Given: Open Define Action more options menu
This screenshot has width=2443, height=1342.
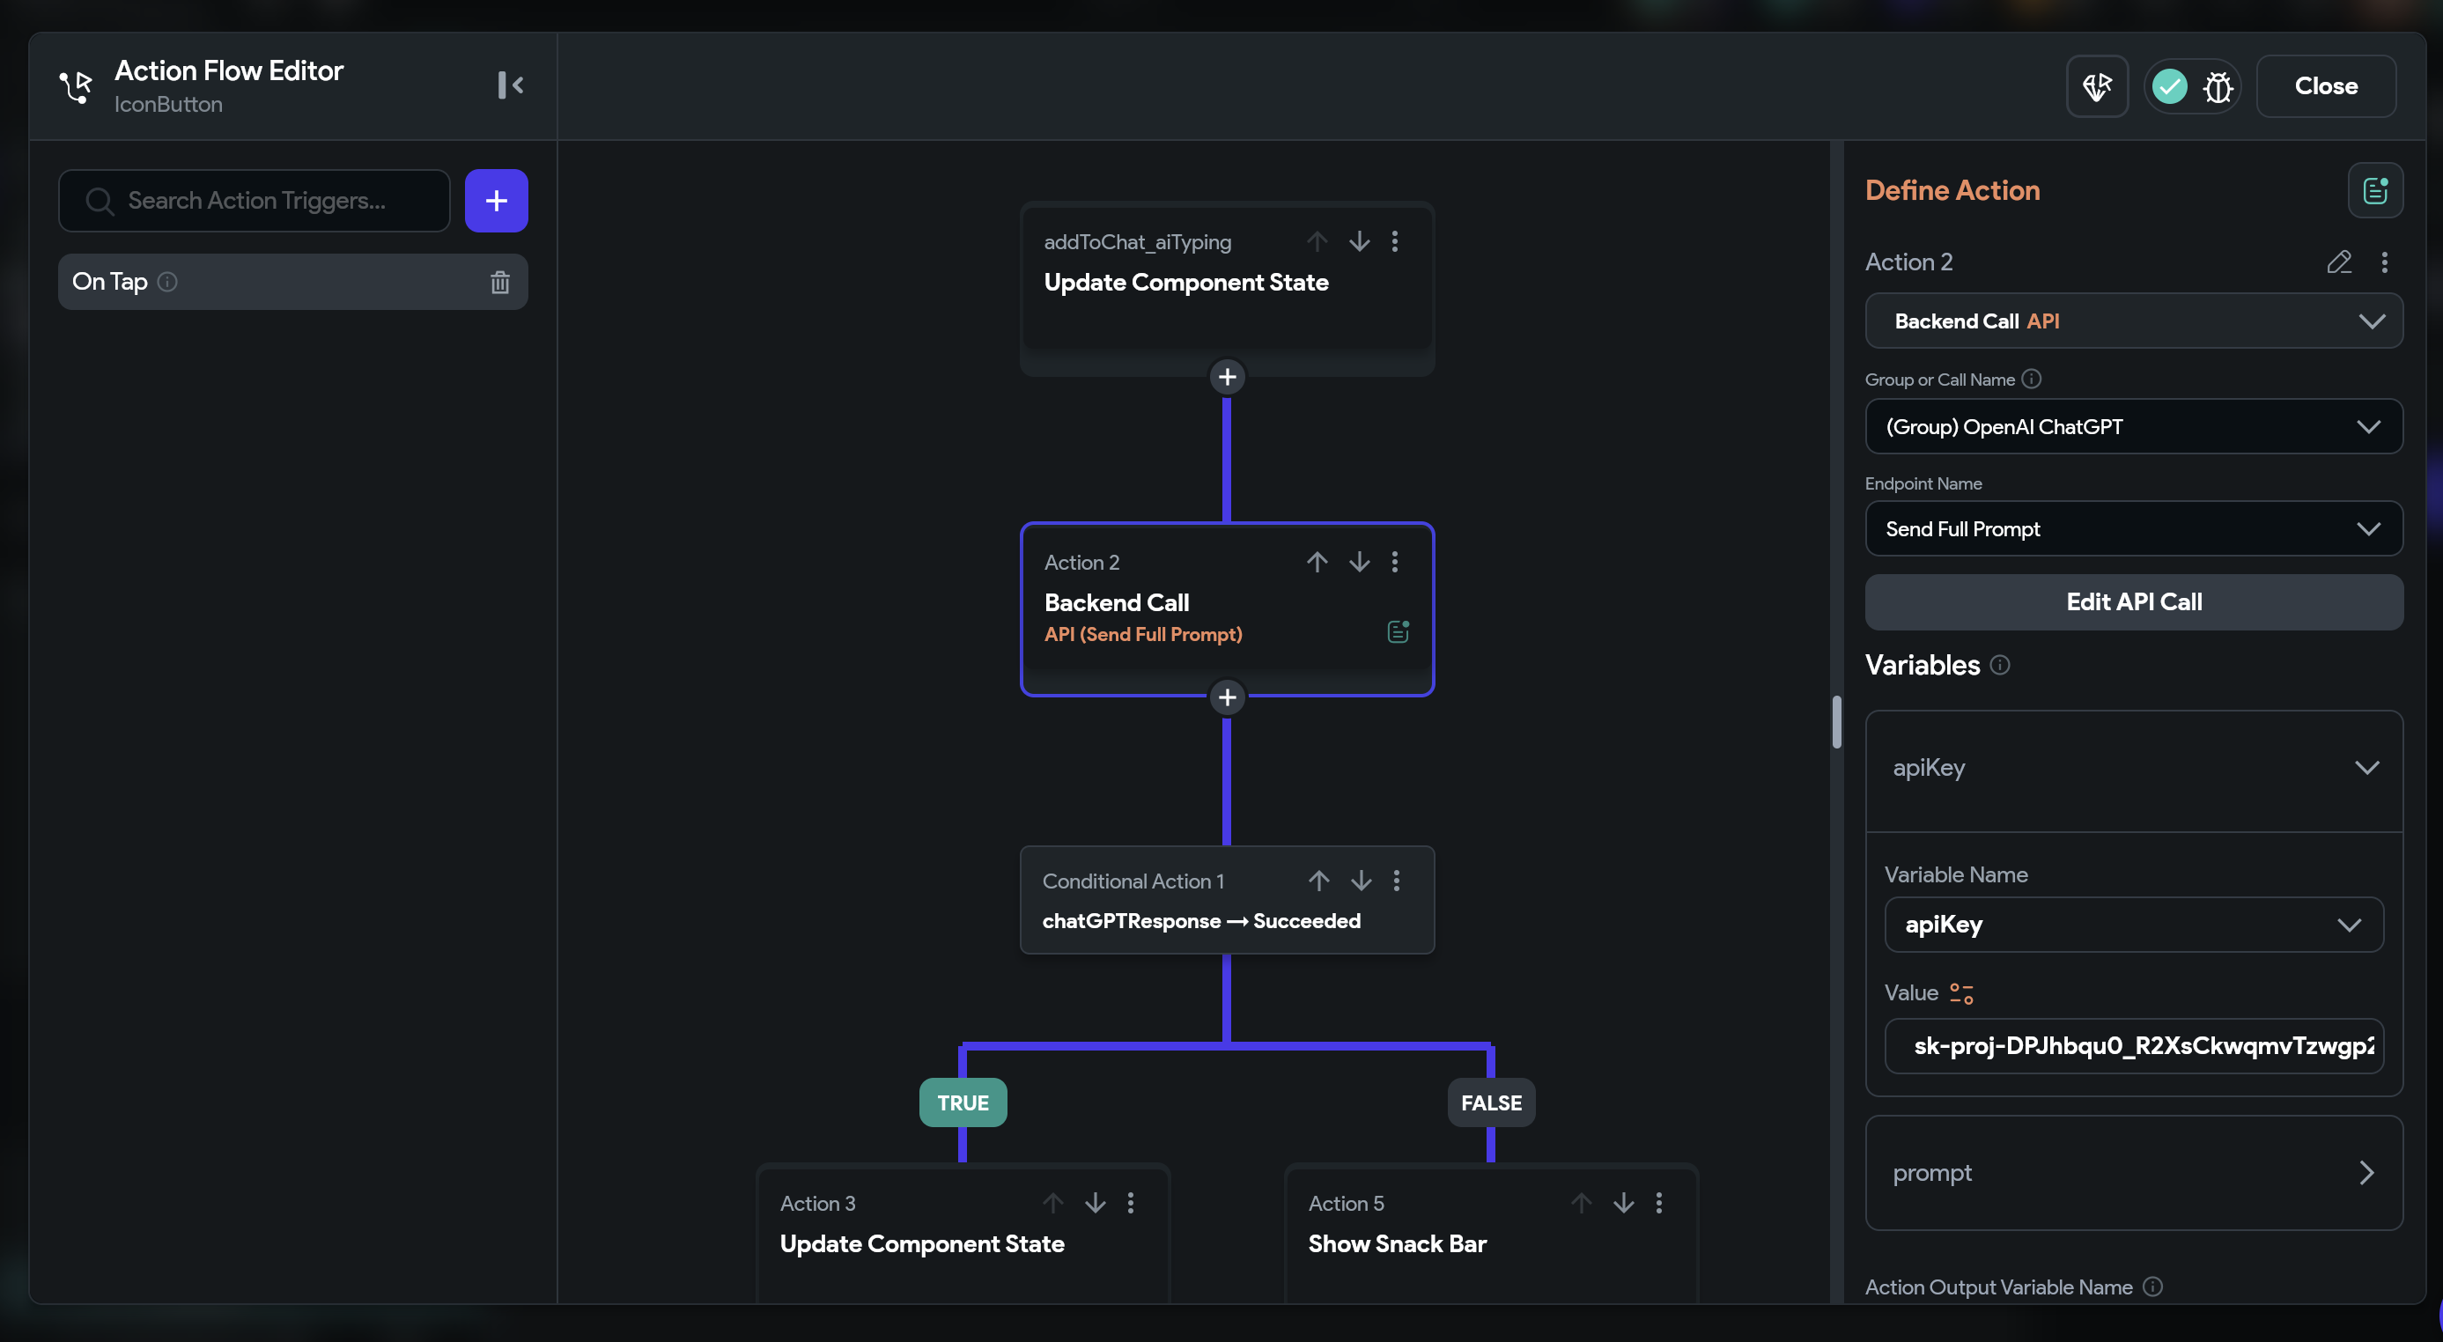Looking at the screenshot, I should [2384, 262].
